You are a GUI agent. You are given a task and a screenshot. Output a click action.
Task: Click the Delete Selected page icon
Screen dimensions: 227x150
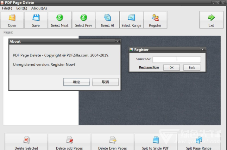[x=26, y=140]
